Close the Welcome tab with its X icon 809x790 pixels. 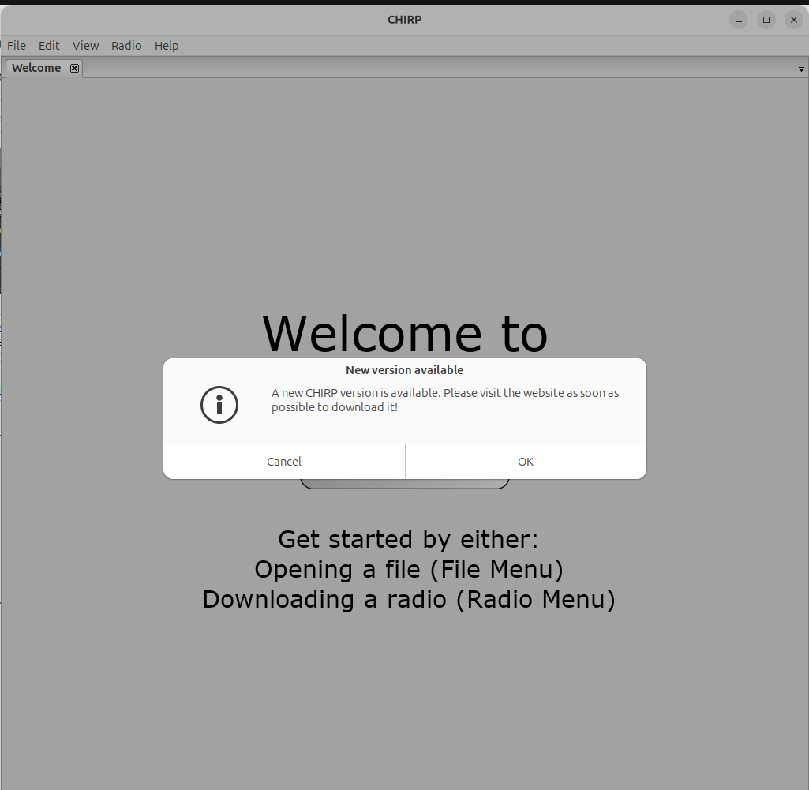point(75,68)
